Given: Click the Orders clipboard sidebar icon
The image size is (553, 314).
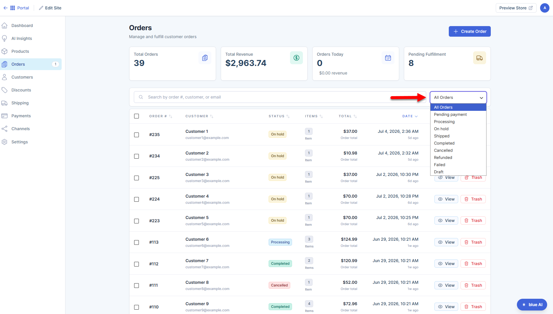Looking at the screenshot, I should pos(4,64).
